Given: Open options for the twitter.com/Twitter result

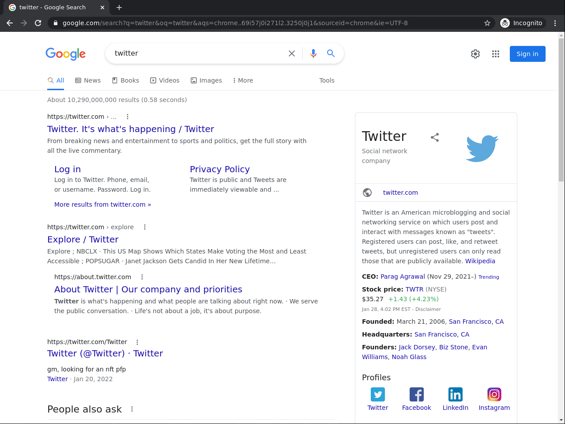Looking at the screenshot, I should click(x=137, y=342).
